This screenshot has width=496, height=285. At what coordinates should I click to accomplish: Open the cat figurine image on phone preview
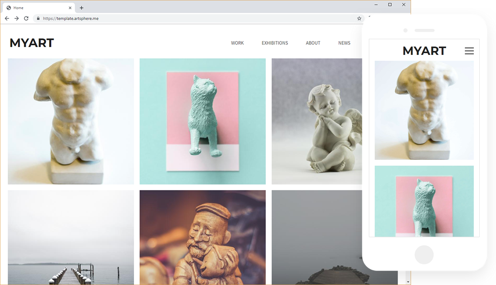pyautogui.click(x=424, y=201)
